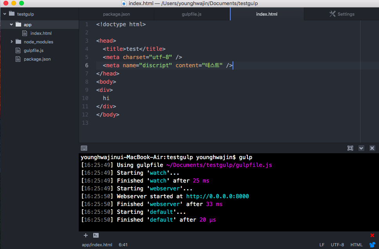Click the gulpfile.js path in terminal output
This screenshot has width=379, height=249.
click(219, 165)
